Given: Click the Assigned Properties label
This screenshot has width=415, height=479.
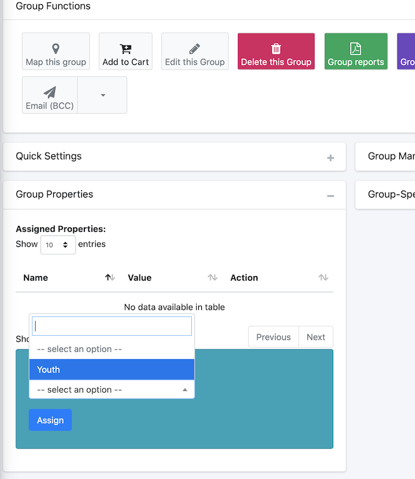Looking at the screenshot, I should click(61, 229).
